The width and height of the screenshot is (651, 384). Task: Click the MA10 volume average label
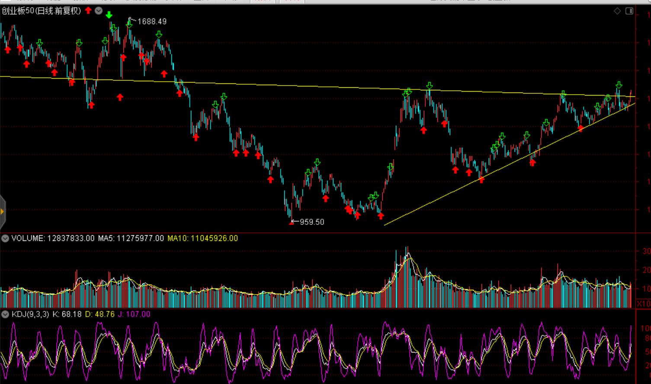point(202,238)
